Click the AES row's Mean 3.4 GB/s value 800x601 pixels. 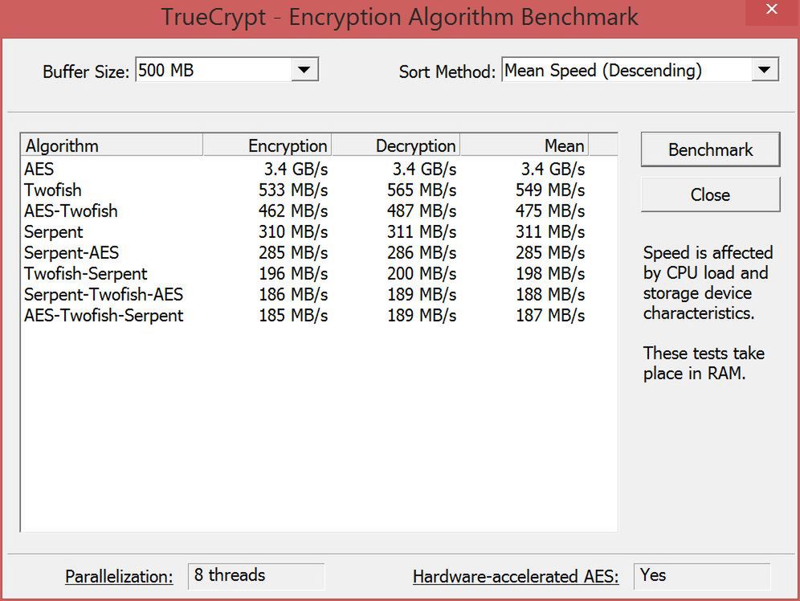coord(553,169)
